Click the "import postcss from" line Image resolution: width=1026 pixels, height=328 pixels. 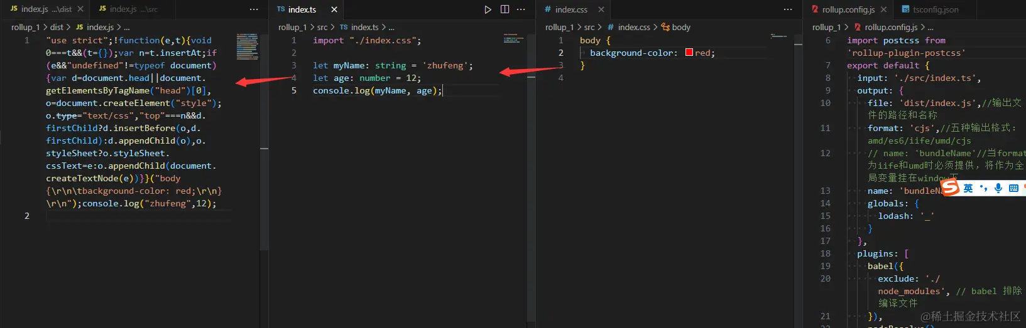[896, 40]
